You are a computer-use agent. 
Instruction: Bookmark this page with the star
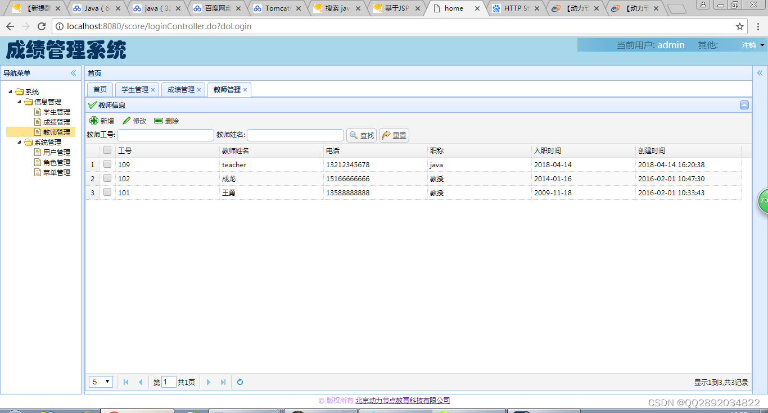click(740, 26)
